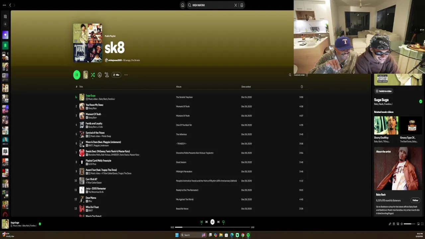425x239 pixels.
Task: Open the whitejames2001 profile link
Action: pyautogui.click(x=115, y=60)
